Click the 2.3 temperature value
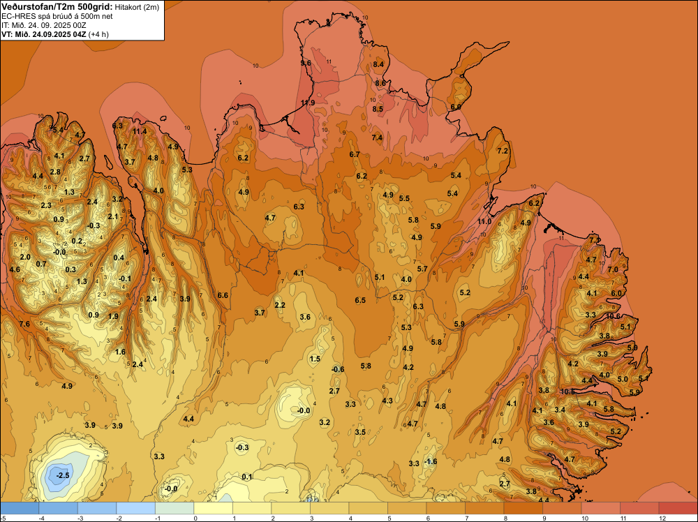This screenshot has height=522, width=698. [46, 206]
